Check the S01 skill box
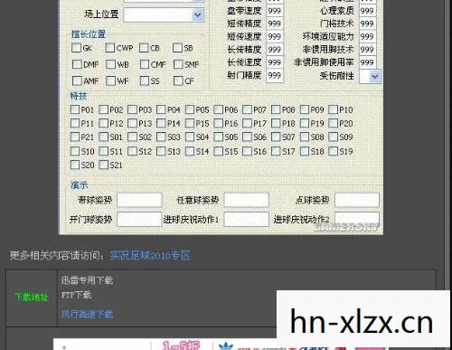Image resolution: width=452 pixels, height=350 pixels. [103, 137]
